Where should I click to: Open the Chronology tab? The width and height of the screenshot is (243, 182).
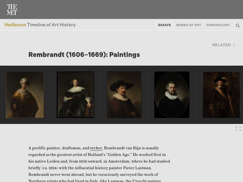coord(218,25)
